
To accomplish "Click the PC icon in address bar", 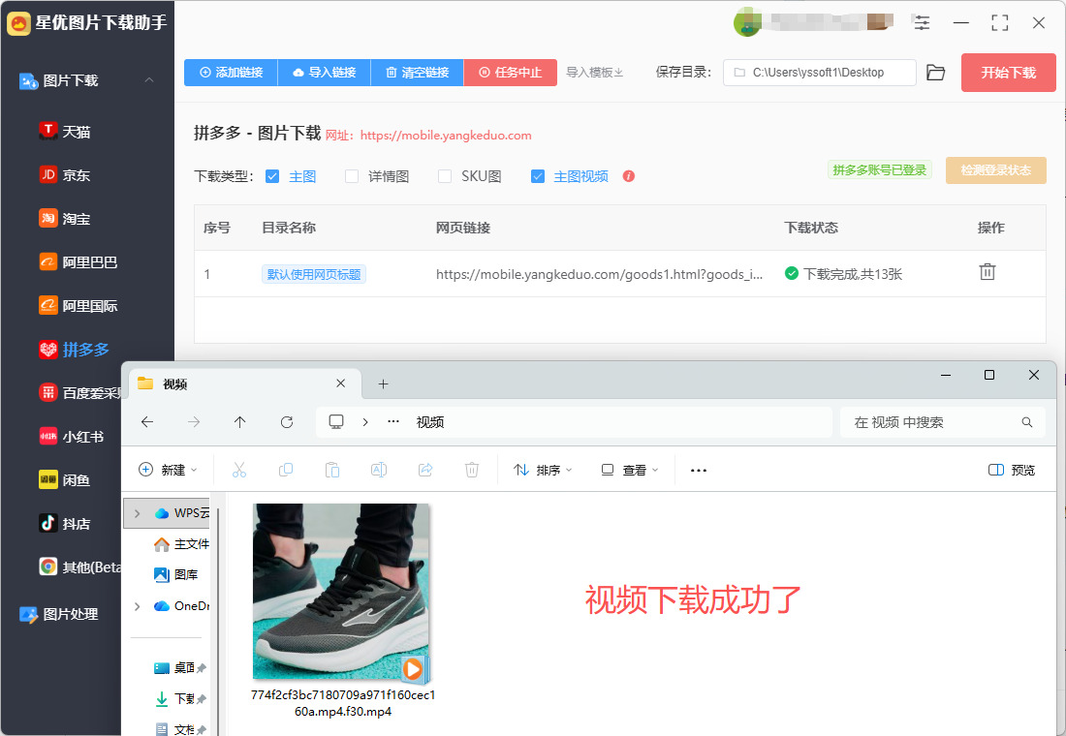I will click(336, 422).
